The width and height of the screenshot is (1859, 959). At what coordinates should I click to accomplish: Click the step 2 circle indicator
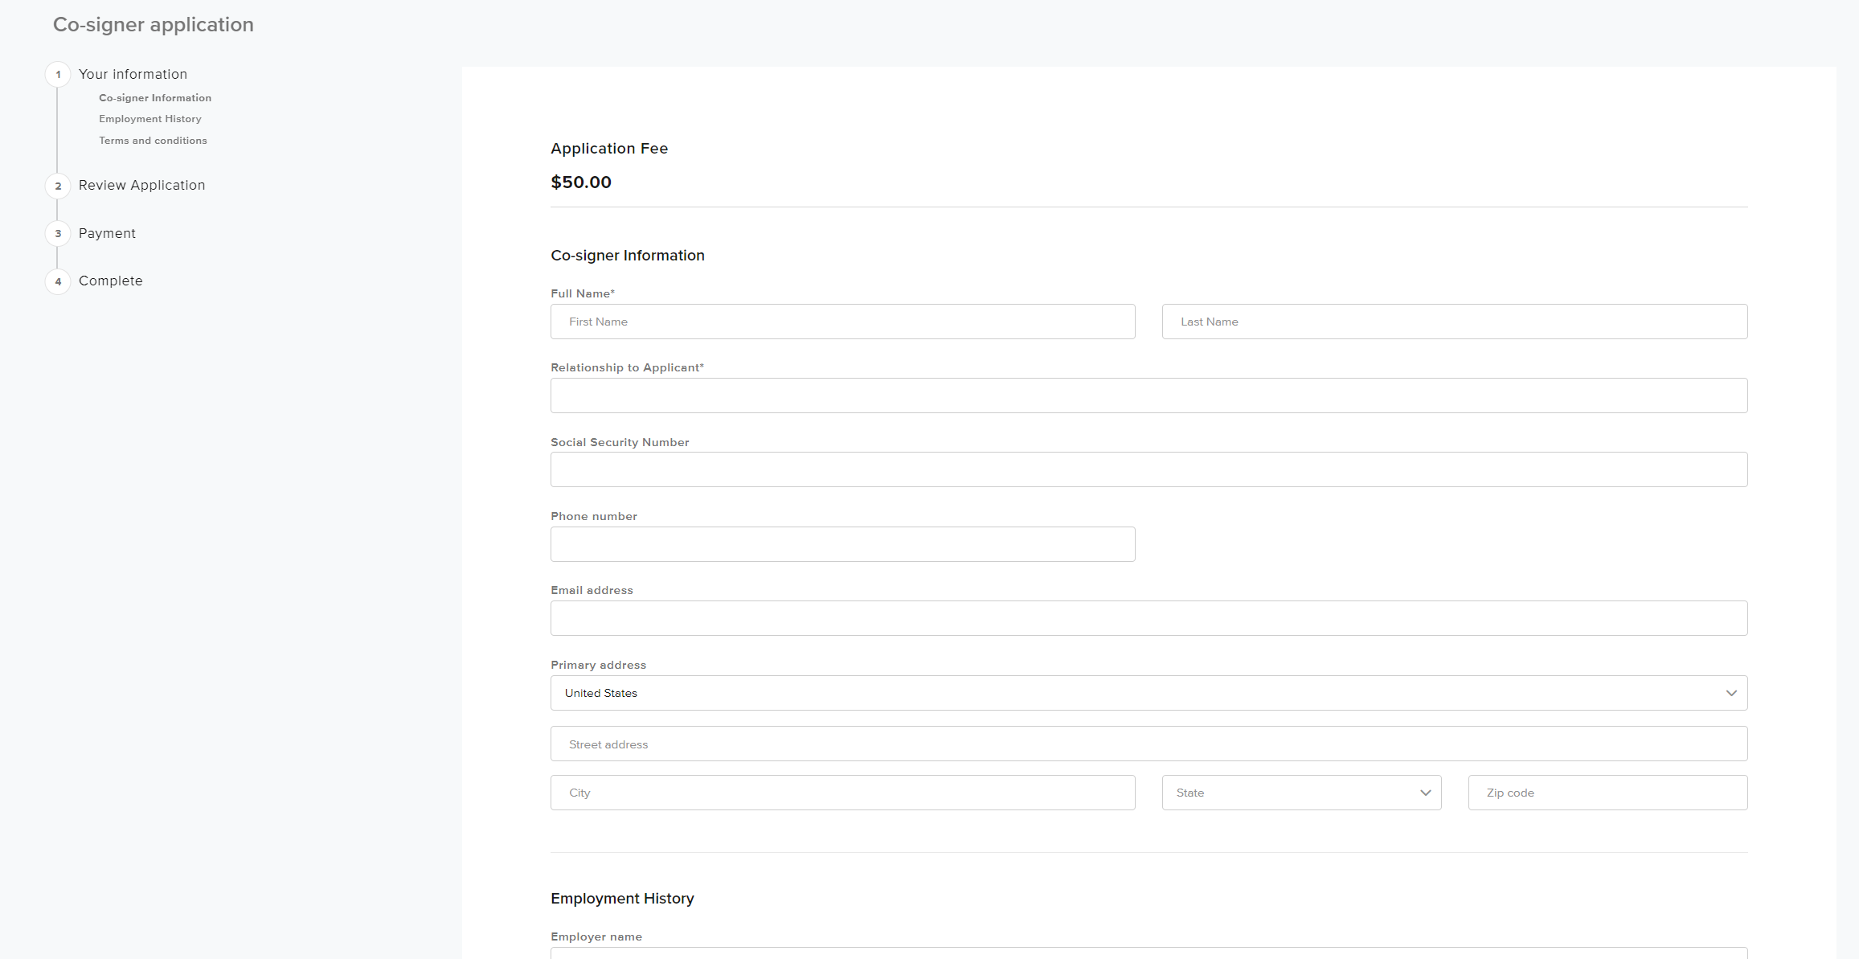(57, 186)
